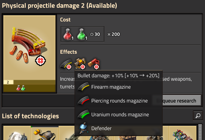Select the Firearm magazine entry

119,87
